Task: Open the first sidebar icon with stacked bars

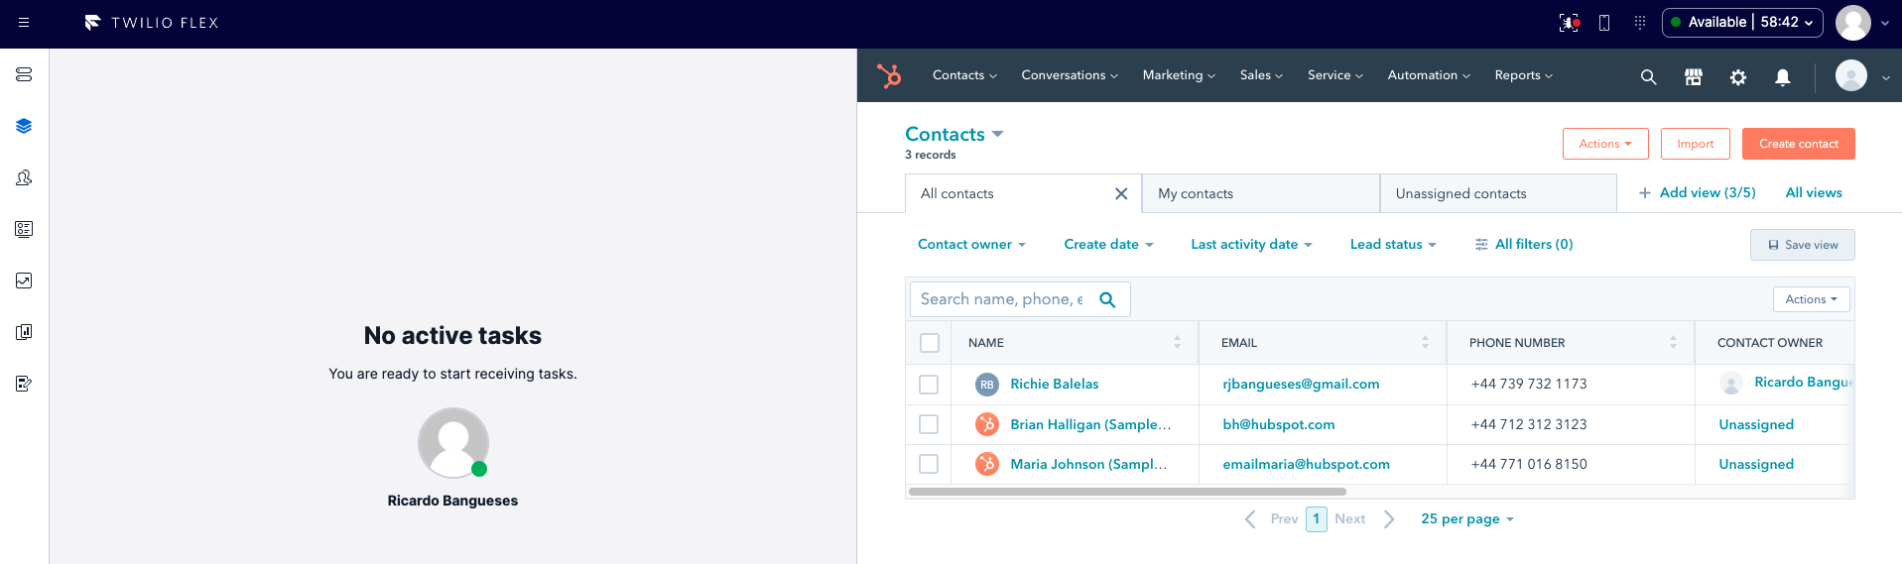Action: pos(24,74)
